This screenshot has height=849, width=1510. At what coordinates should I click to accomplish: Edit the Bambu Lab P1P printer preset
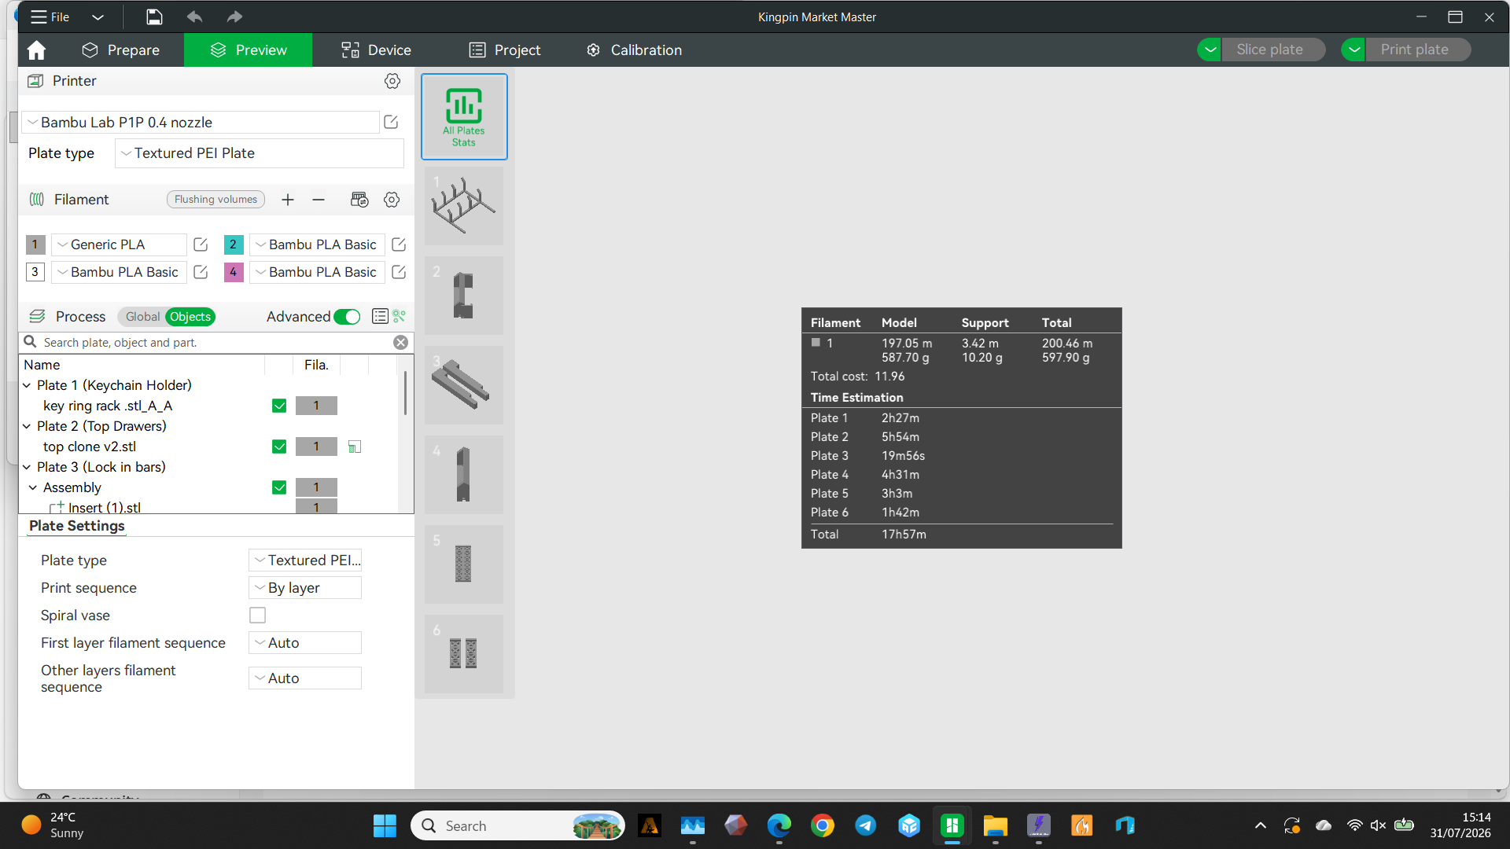[x=391, y=122]
